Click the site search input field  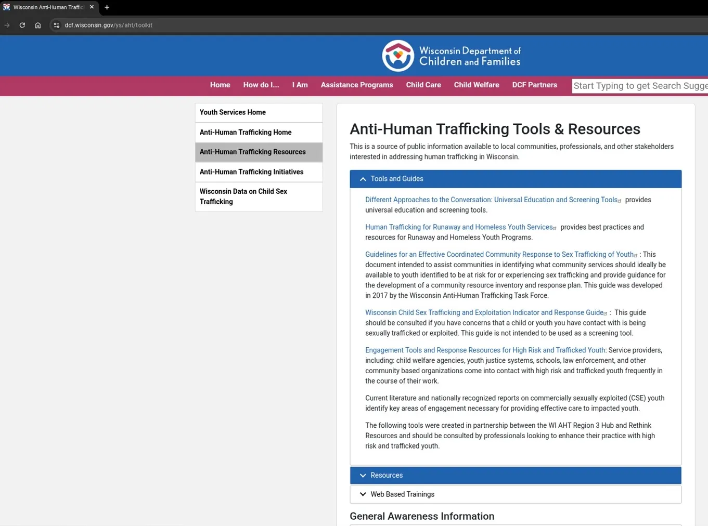[x=640, y=86]
